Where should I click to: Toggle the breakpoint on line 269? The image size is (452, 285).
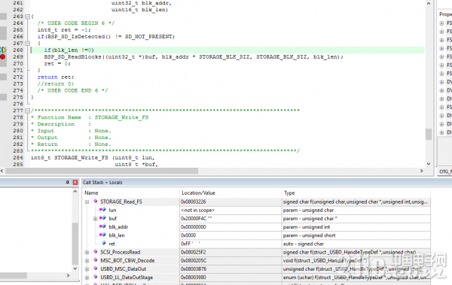click(x=2, y=56)
